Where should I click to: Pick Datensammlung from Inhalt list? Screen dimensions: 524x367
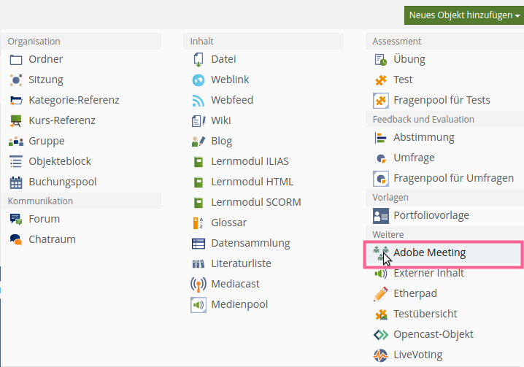(250, 243)
